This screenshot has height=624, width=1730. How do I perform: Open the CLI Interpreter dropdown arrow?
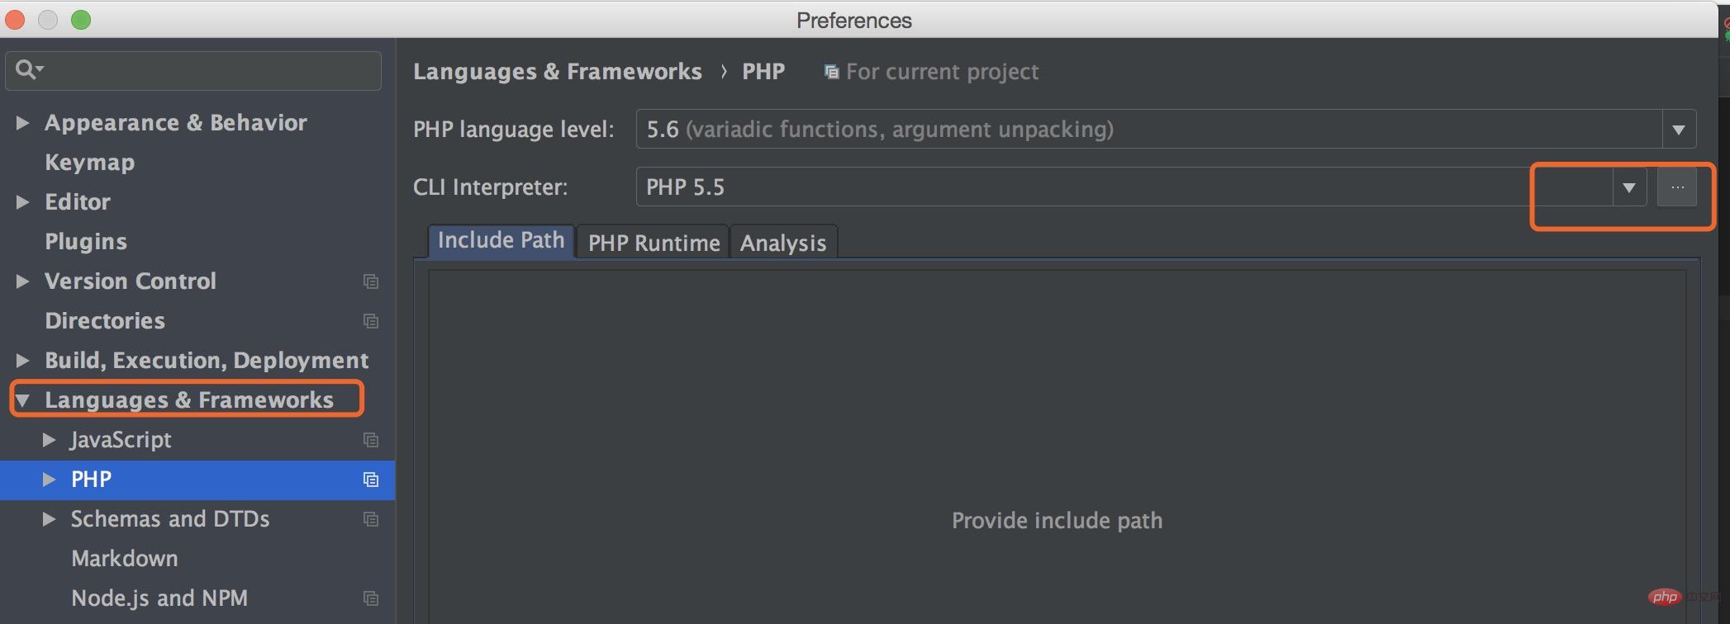pyautogui.click(x=1628, y=187)
